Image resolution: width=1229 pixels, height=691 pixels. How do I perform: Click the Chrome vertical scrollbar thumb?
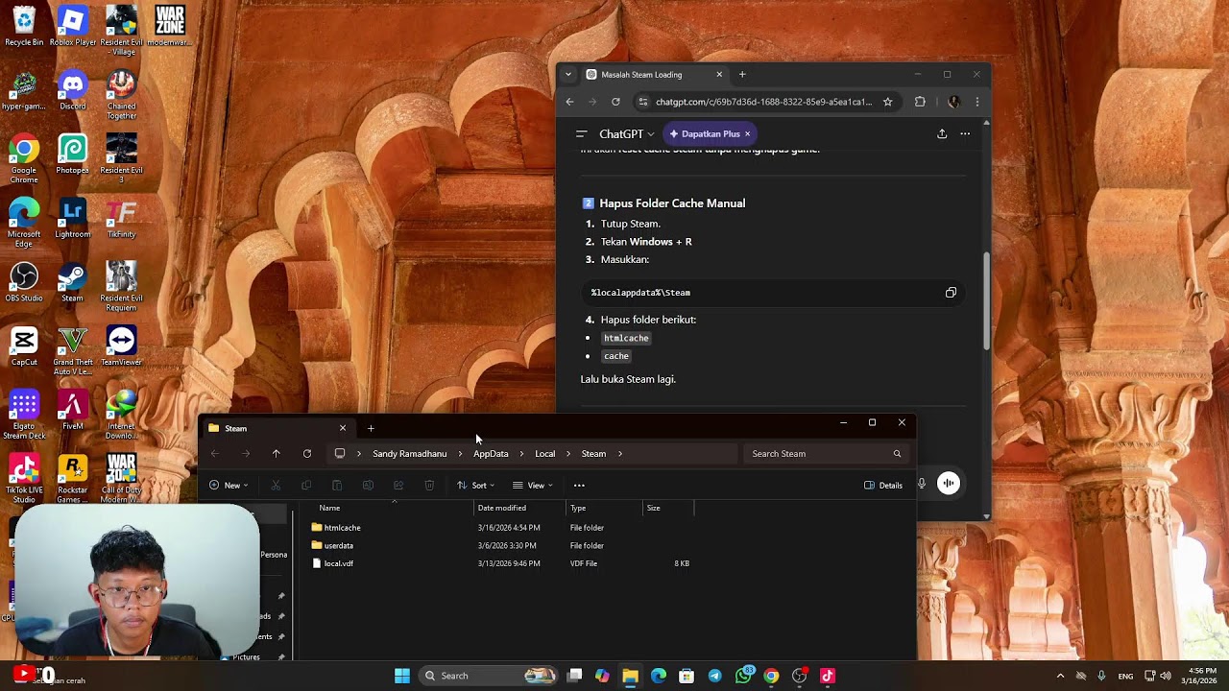point(986,301)
